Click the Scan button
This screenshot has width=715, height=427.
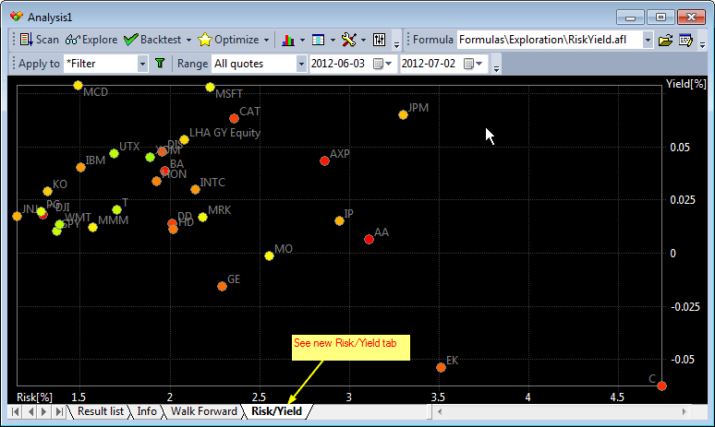click(x=39, y=40)
